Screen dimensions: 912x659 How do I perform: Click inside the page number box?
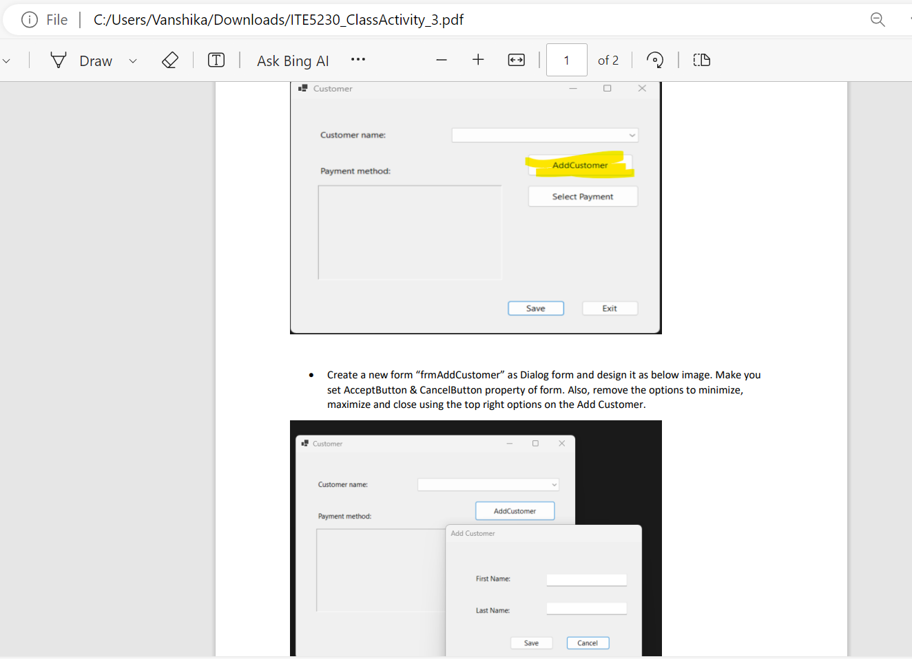[x=566, y=60]
